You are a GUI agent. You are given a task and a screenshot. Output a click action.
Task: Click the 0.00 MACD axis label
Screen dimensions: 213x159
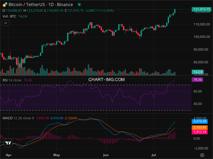pyautogui.click(x=197, y=139)
